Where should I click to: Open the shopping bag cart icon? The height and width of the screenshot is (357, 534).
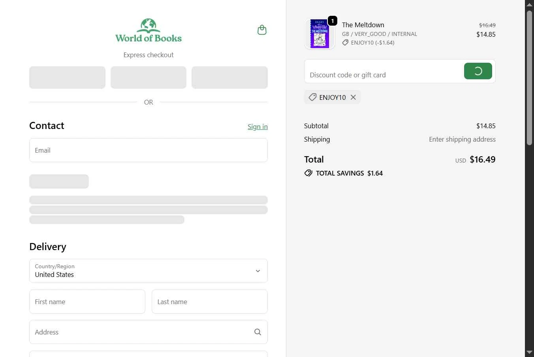coord(262,30)
